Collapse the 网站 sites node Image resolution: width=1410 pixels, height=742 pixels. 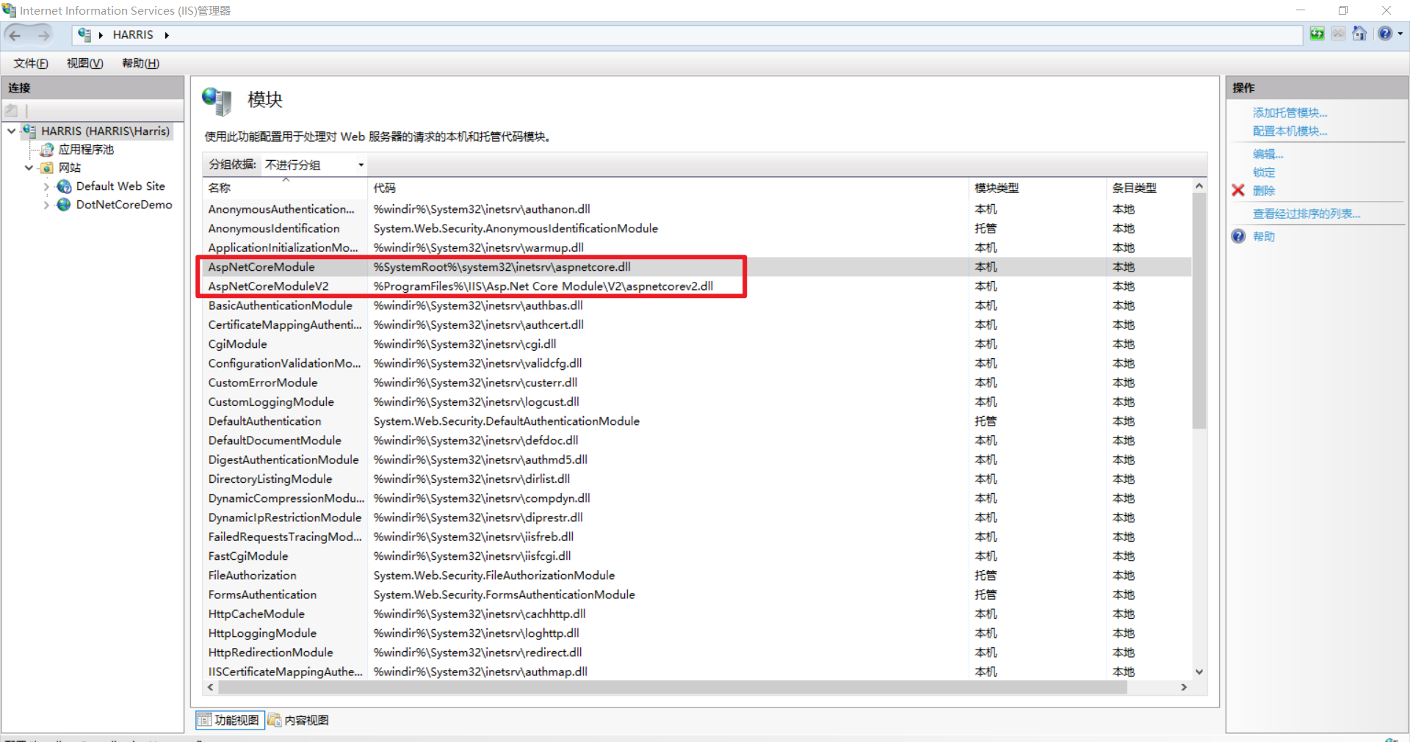pos(29,168)
